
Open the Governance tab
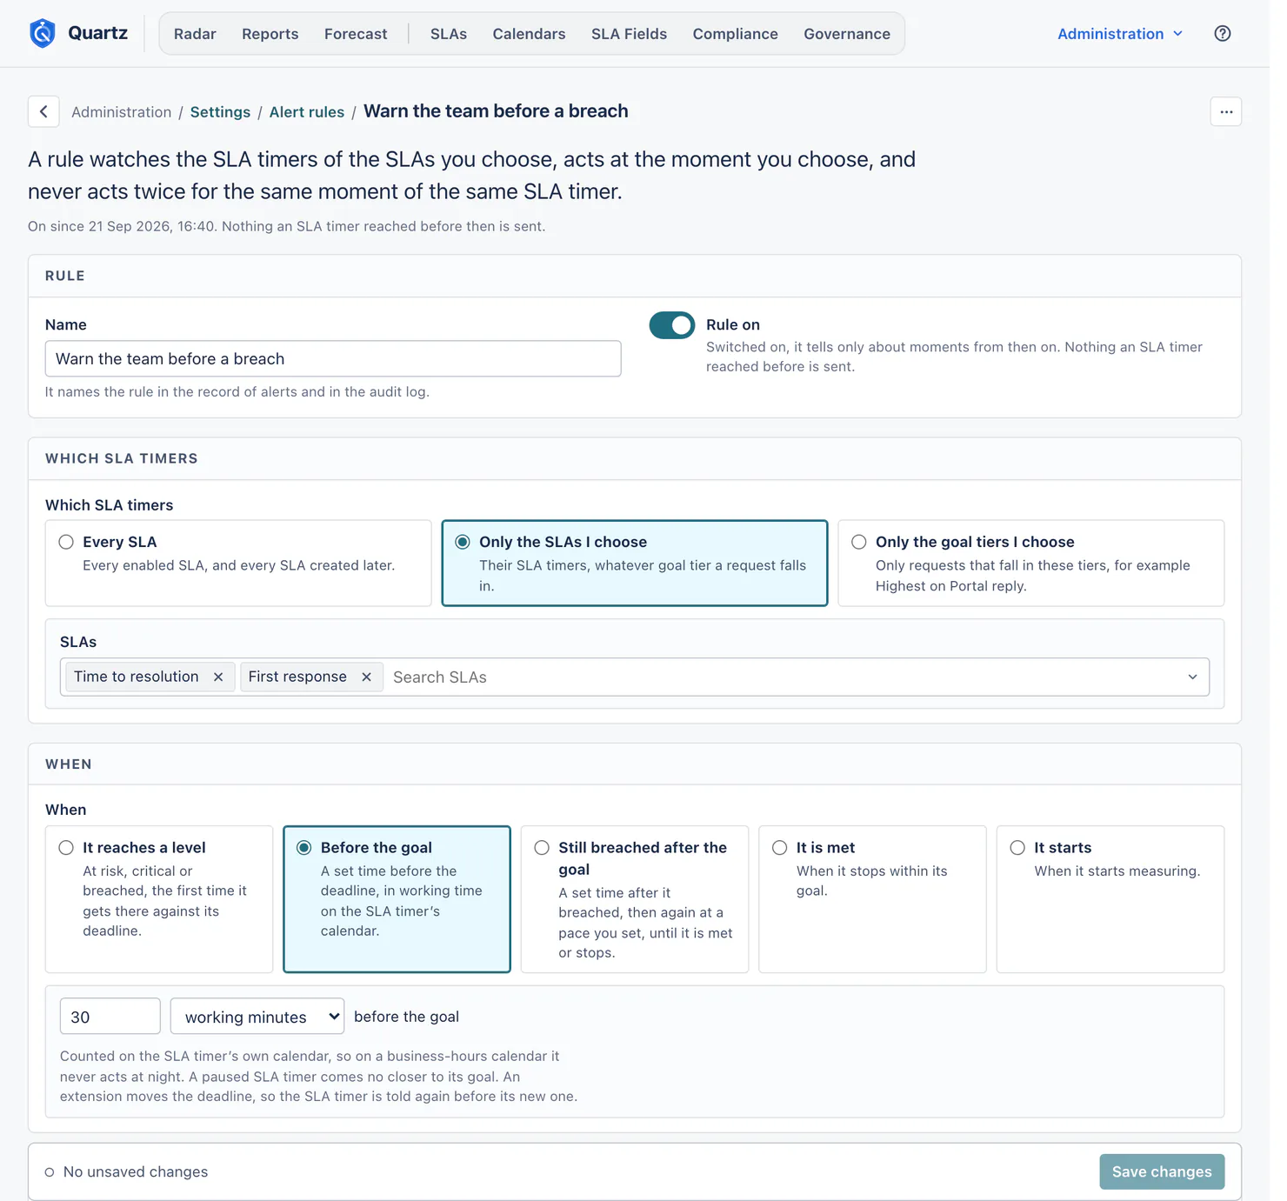click(847, 34)
